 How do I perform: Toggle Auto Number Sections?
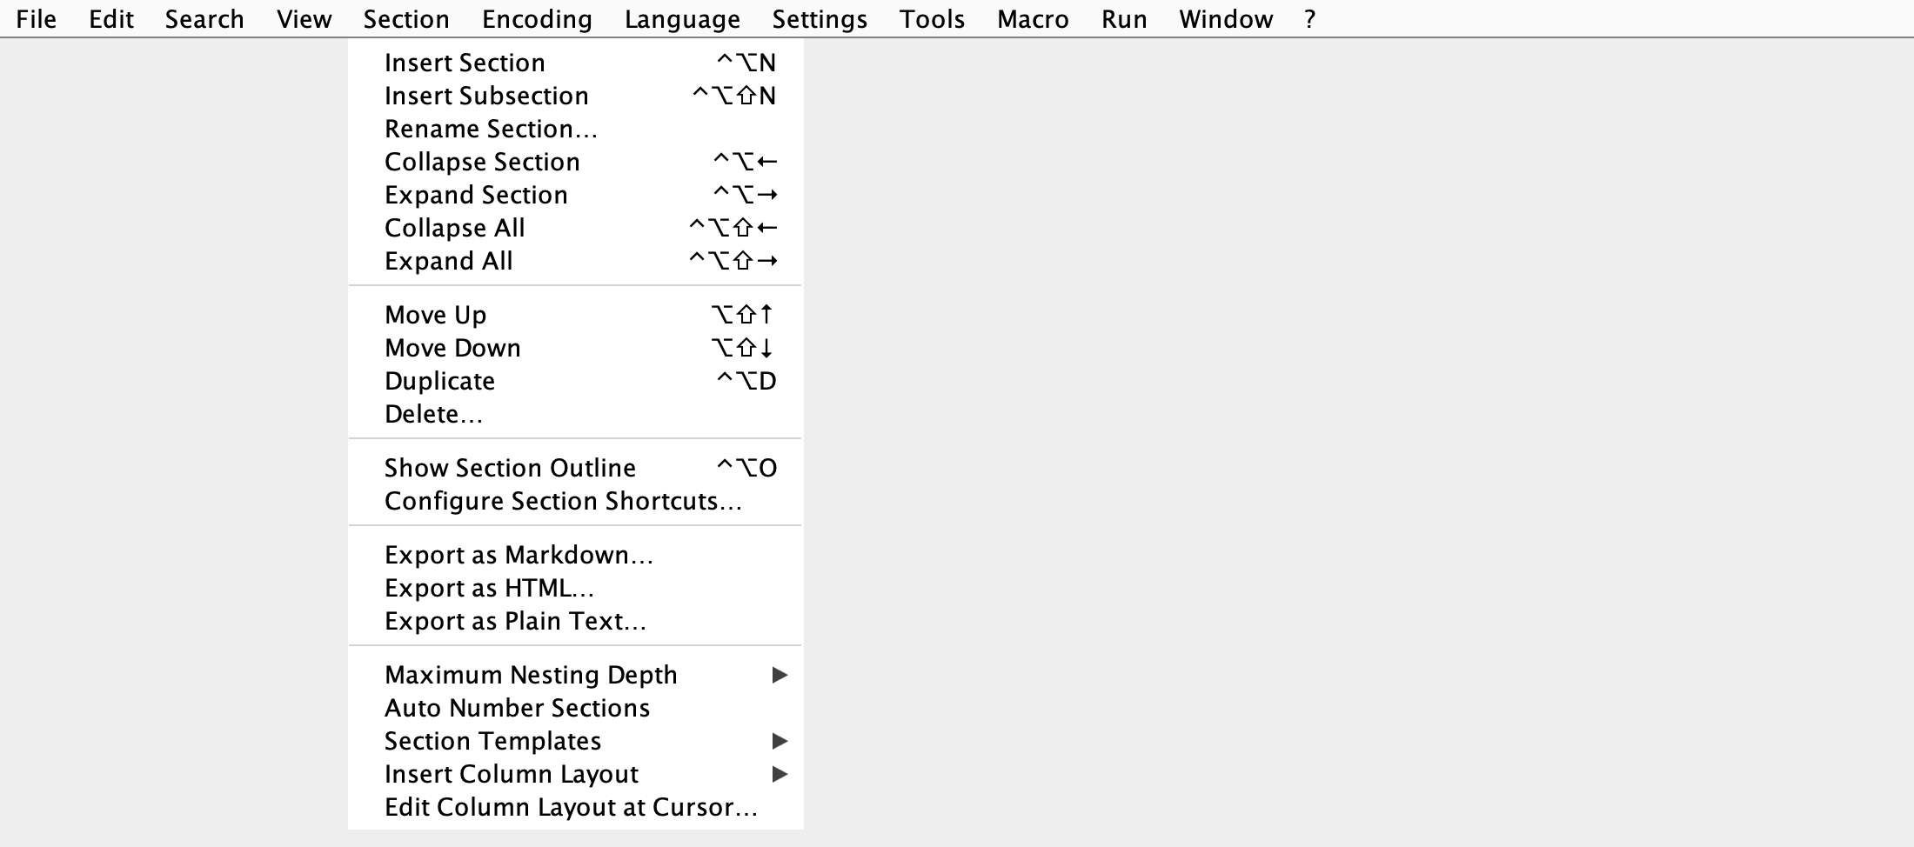coord(575,708)
